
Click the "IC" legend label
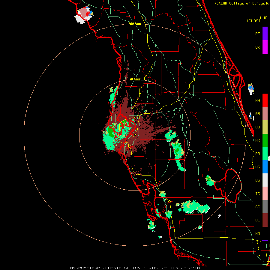257,194
